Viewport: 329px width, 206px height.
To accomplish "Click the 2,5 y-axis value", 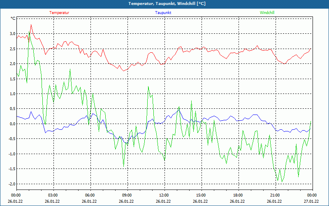I will coord(13,49).
